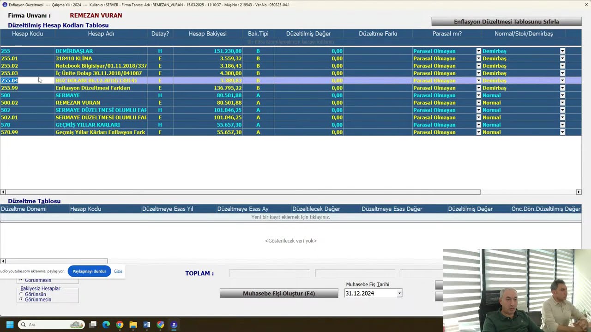Click the lower table scrollbar left arrow

tap(3, 261)
